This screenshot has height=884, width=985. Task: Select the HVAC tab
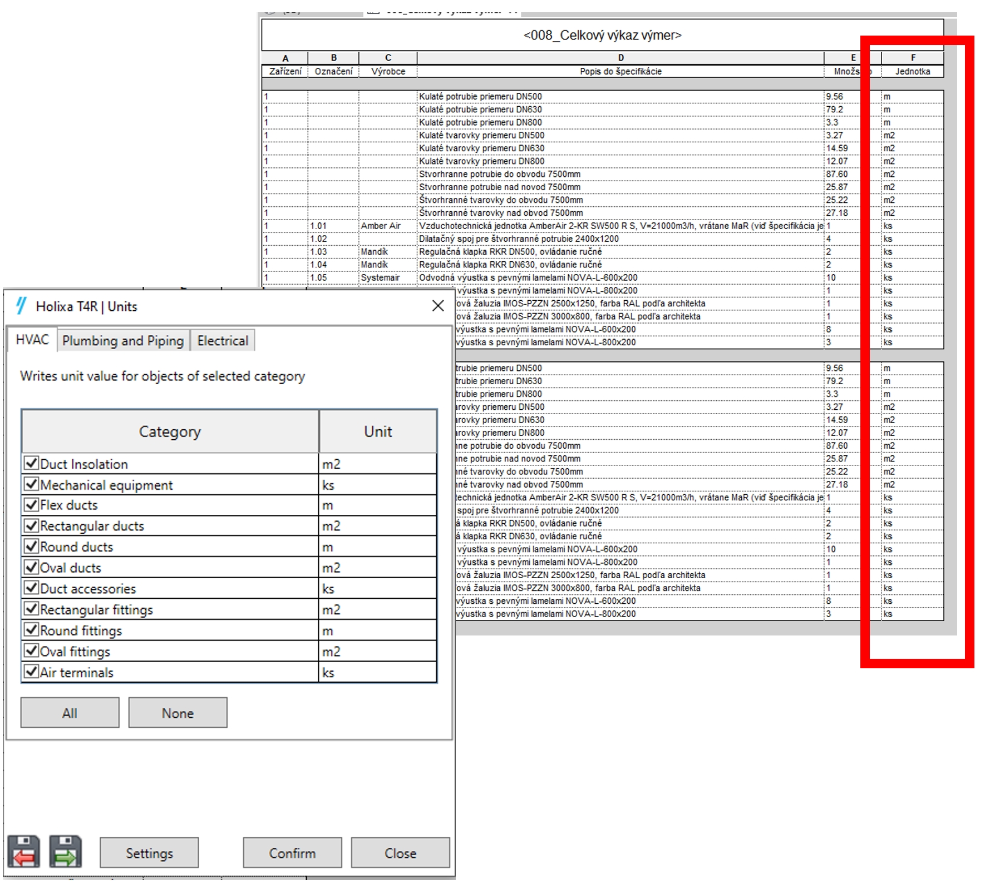[32, 340]
